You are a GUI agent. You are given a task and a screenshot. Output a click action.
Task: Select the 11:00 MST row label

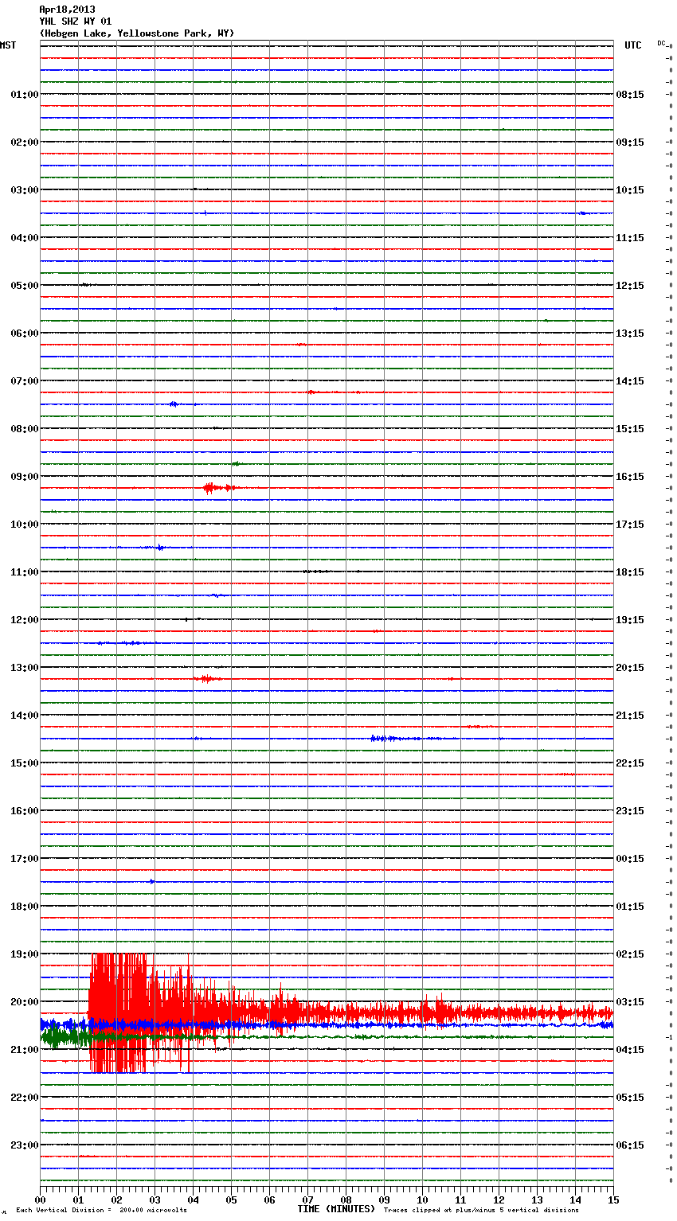pos(24,572)
